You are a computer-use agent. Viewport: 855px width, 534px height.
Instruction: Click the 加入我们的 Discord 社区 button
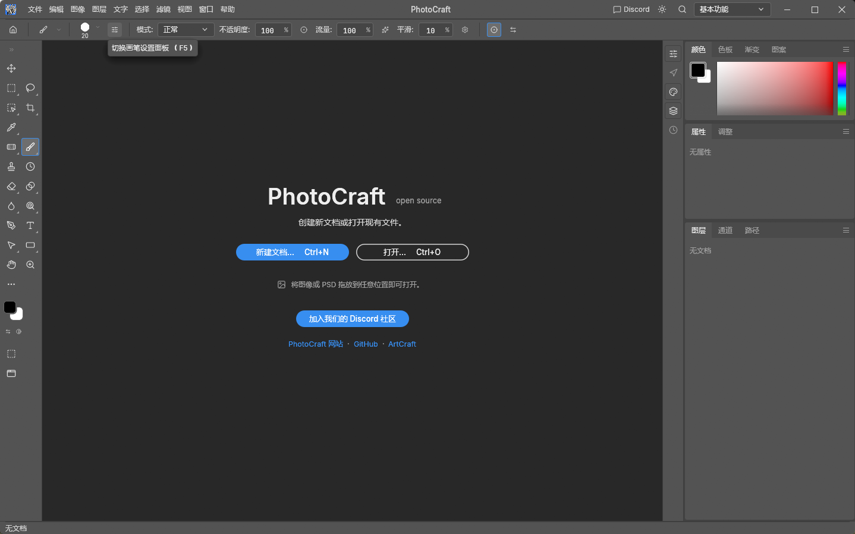pos(353,319)
